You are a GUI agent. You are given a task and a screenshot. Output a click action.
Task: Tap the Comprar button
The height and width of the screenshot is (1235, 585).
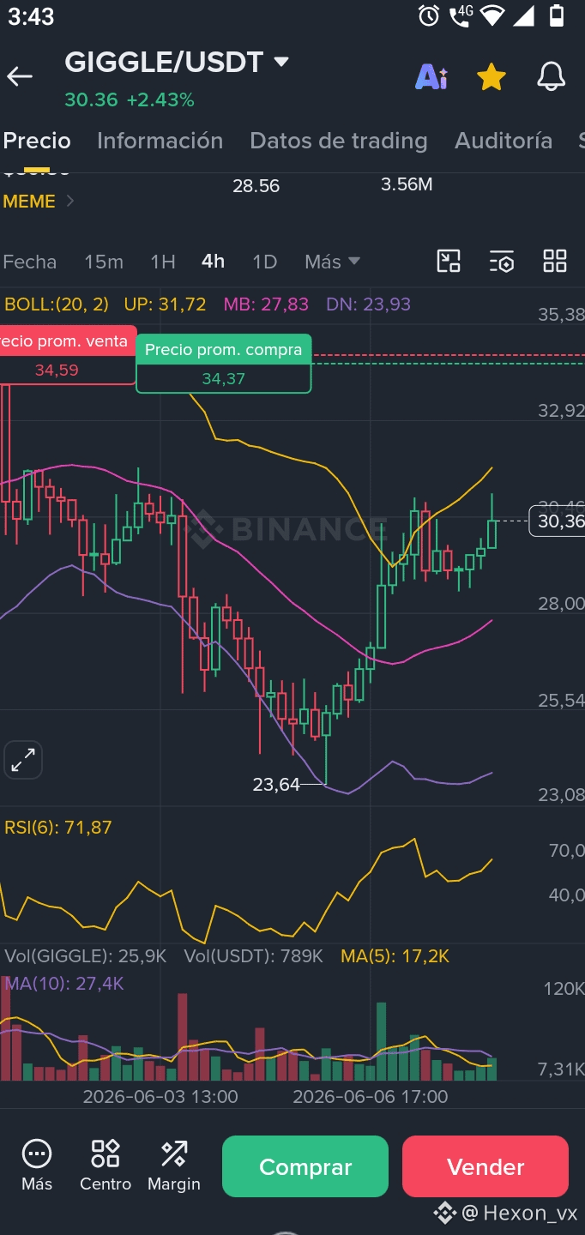pos(305,1166)
